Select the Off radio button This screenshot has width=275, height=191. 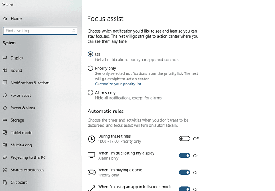90,54
